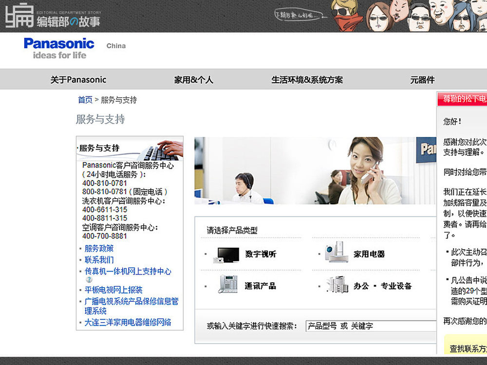Open the 家用&个人 menu
Image resolution: width=487 pixels, height=365 pixels.
coord(193,80)
